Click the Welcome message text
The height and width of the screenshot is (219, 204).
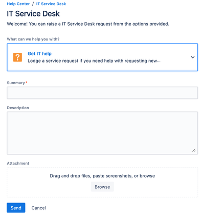click(x=88, y=24)
